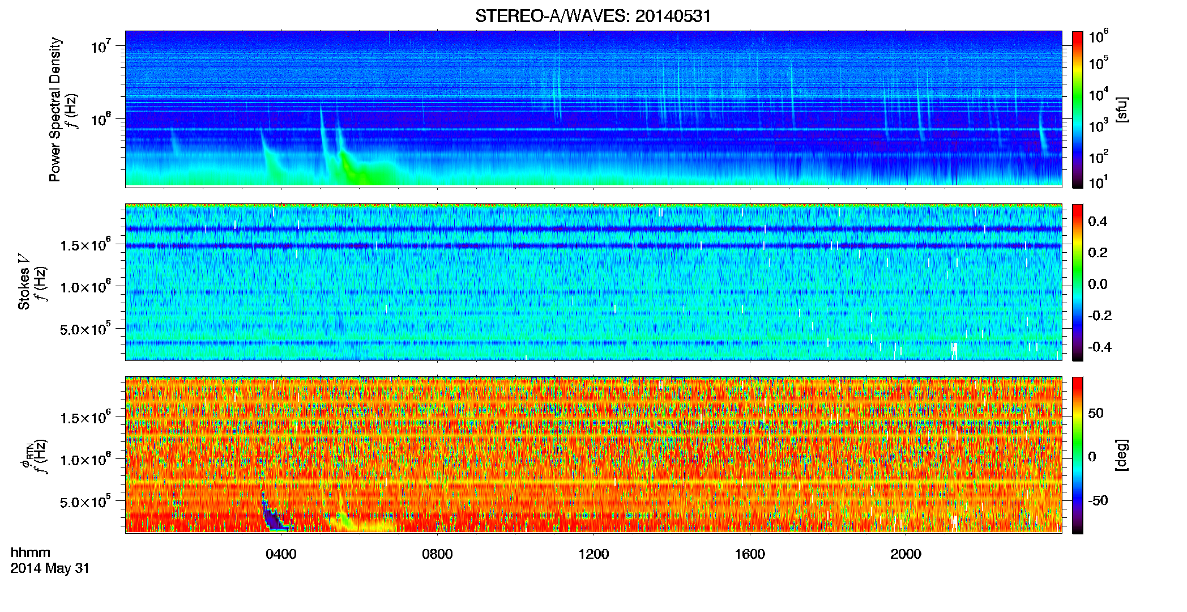Click the 10^6 value on the sfu colorbar
Image resolution: width=1187 pixels, height=612 pixels.
pyautogui.click(x=1099, y=37)
